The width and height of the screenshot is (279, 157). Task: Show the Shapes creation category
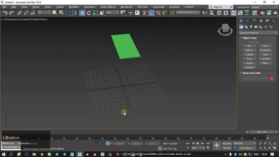246,27
